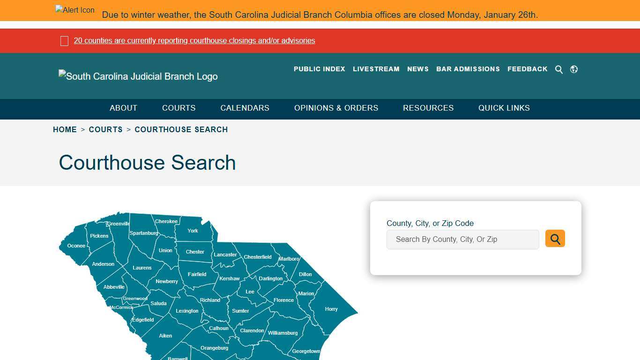Select Aiken county on the map
Screen dimensions: 640x360
click(x=165, y=336)
